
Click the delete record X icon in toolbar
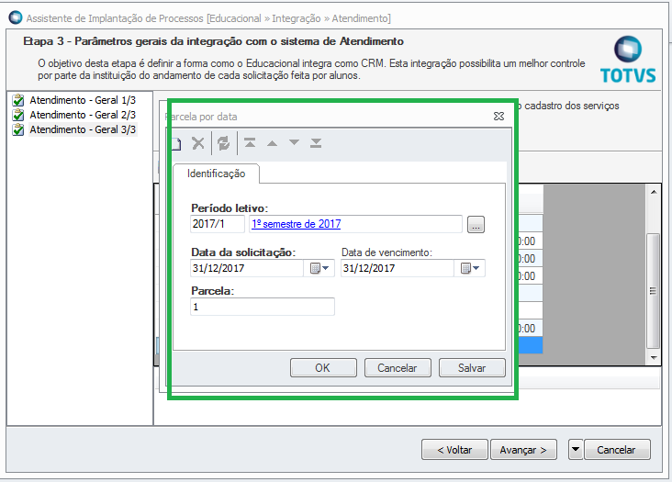pyautogui.click(x=198, y=143)
